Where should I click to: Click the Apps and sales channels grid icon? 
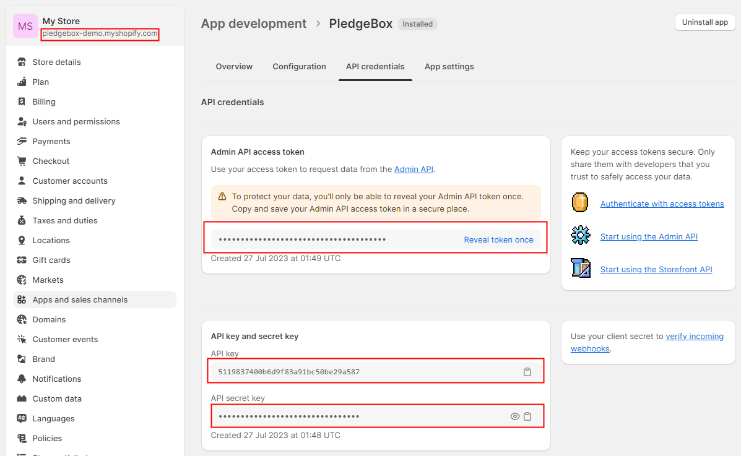[22, 299]
